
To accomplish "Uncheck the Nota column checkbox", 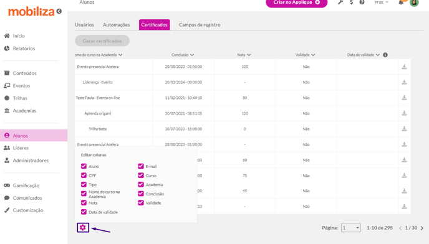I will (84, 203).
